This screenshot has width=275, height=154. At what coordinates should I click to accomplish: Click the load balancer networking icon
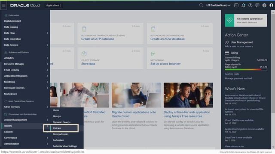coord(153,54)
